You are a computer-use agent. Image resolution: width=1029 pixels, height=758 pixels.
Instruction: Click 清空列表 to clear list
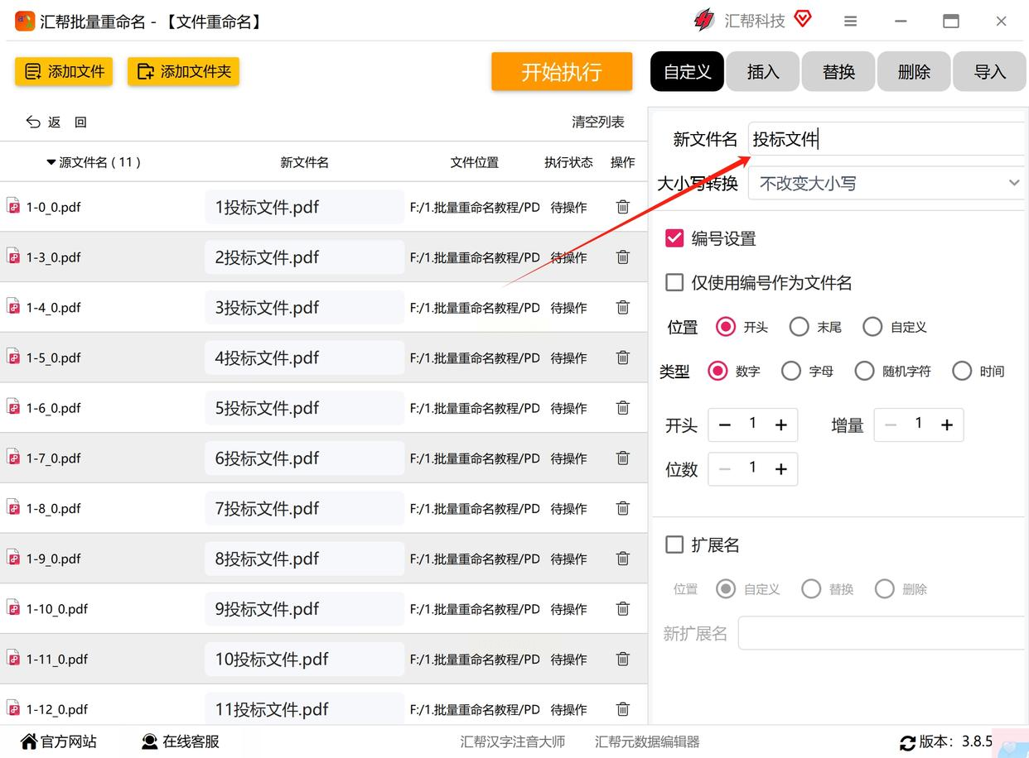(598, 122)
